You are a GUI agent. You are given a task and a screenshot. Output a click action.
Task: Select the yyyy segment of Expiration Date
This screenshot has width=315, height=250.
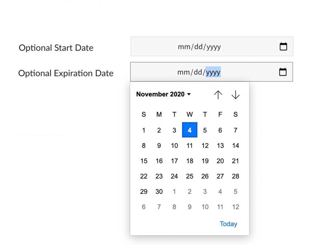[213, 72]
